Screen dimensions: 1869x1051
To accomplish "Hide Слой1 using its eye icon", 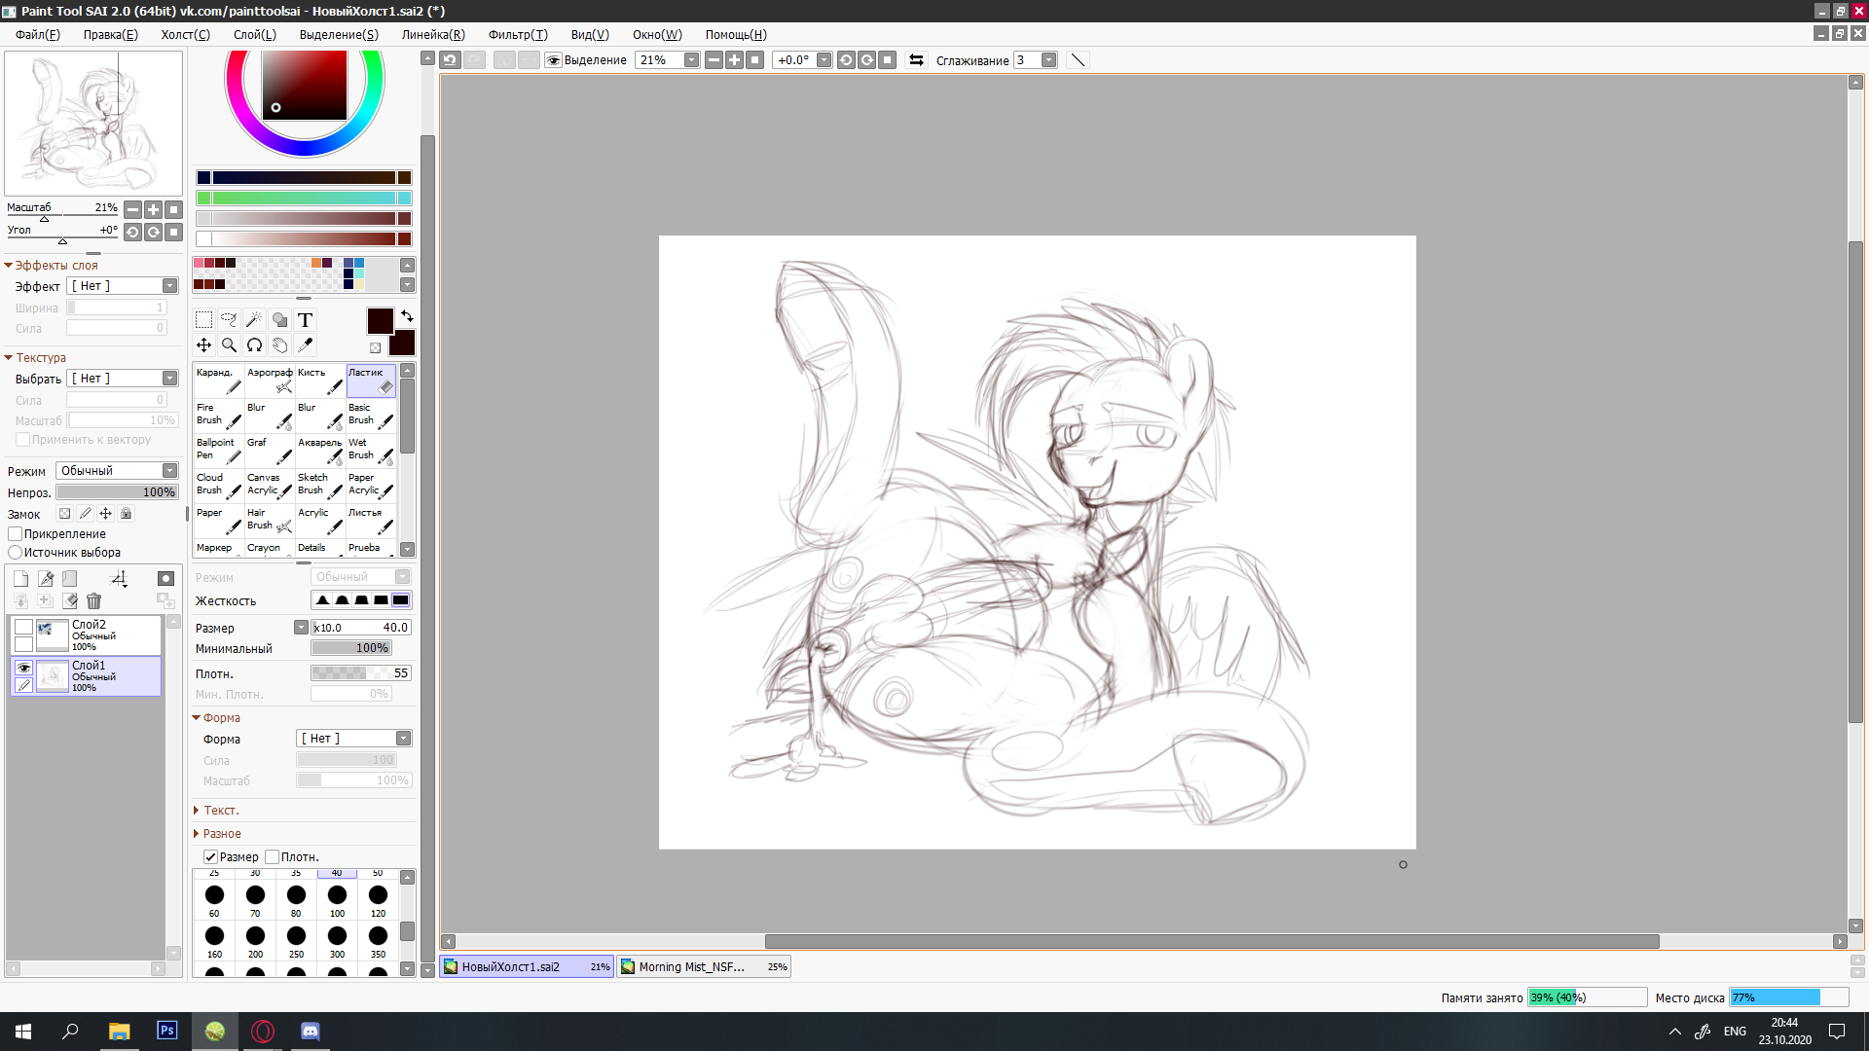I will [x=23, y=668].
